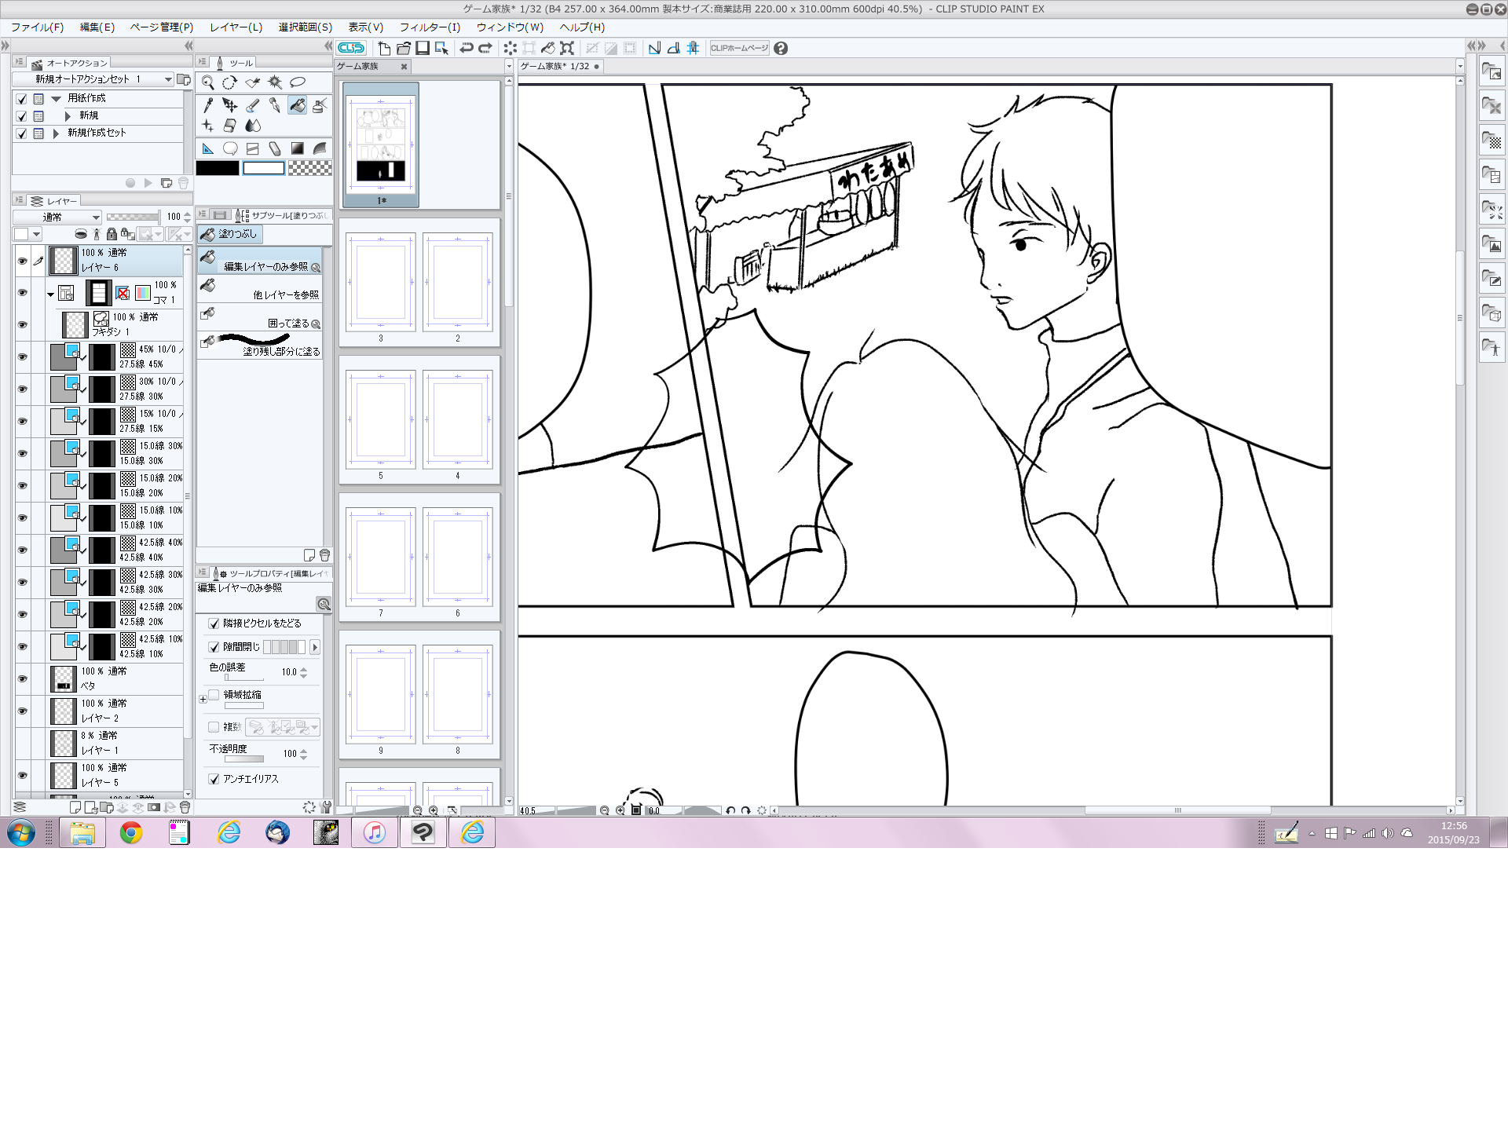Select the Auto select magic wand tool
Screen dimensions: 1508x1148
(275, 82)
